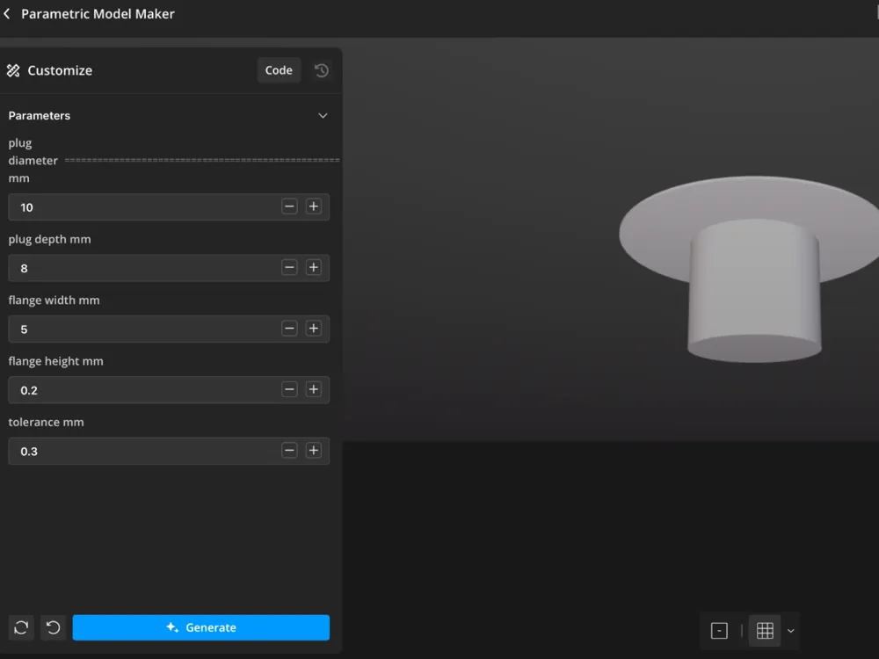Click the 3D plug model preview
Image resolution: width=879 pixels, height=659 pixels.
pyautogui.click(x=752, y=269)
